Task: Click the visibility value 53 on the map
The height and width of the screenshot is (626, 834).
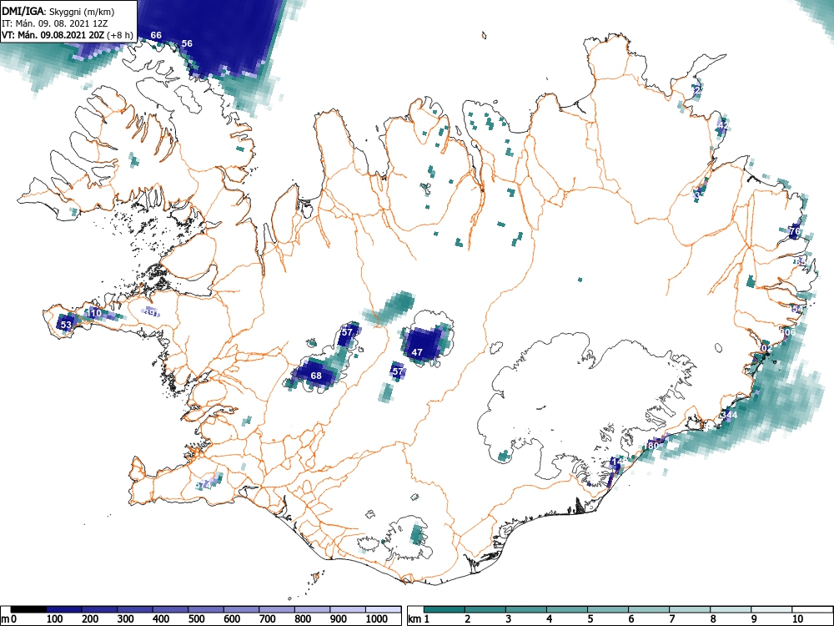Action: pyautogui.click(x=66, y=324)
